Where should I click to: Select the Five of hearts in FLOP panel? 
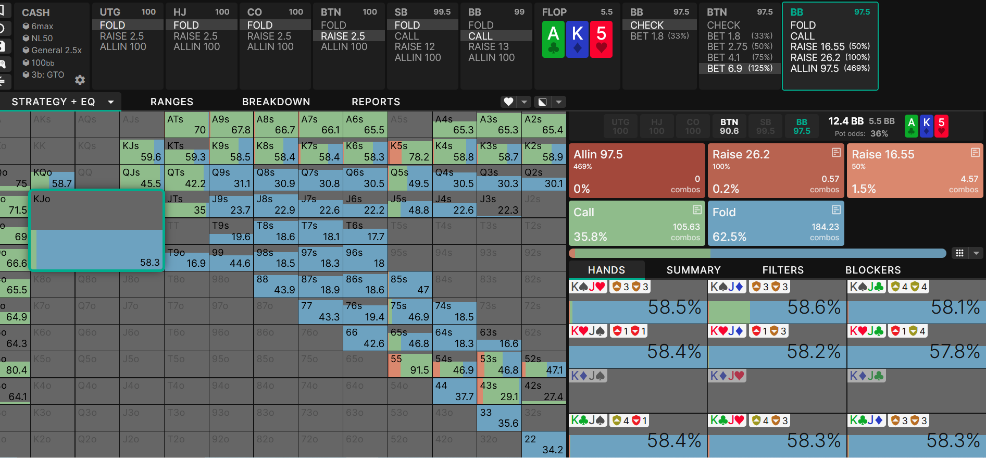pos(601,39)
